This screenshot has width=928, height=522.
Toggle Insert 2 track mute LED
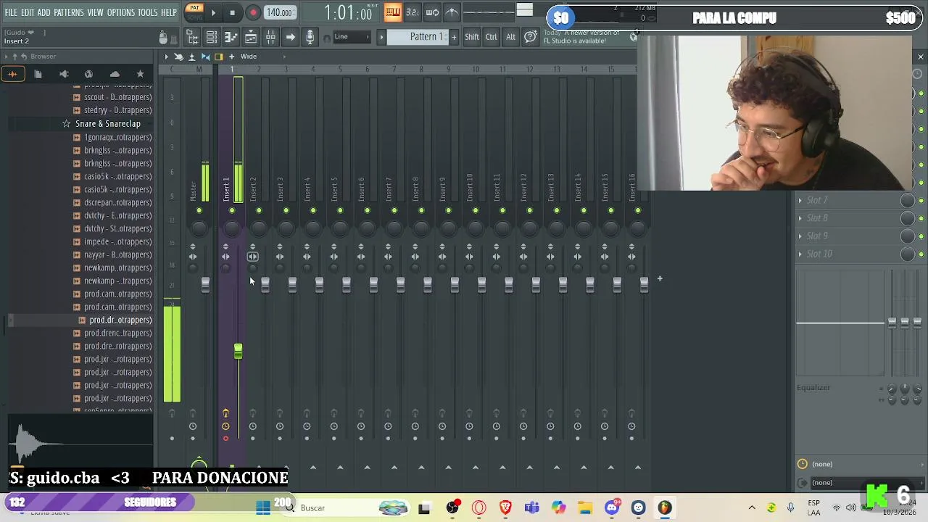point(259,211)
